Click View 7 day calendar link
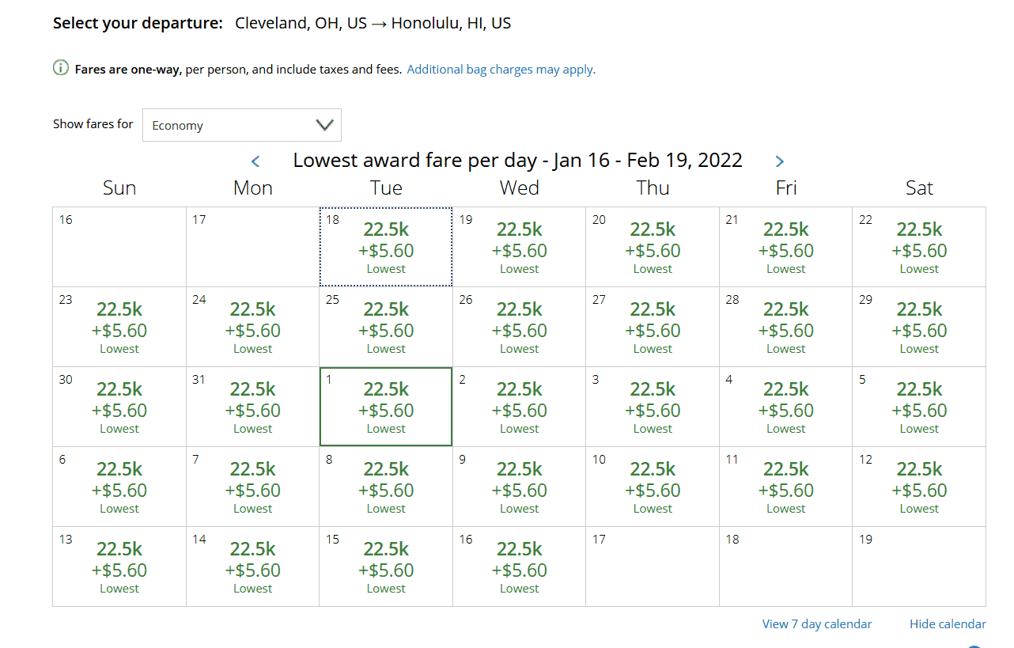This screenshot has width=1014, height=648. [x=817, y=624]
